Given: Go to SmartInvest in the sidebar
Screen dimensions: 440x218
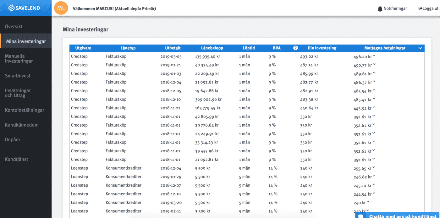Looking at the screenshot, I should click(x=18, y=76).
